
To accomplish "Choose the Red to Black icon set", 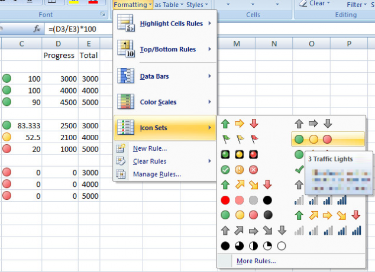I will pyautogui.click(x=246, y=200).
